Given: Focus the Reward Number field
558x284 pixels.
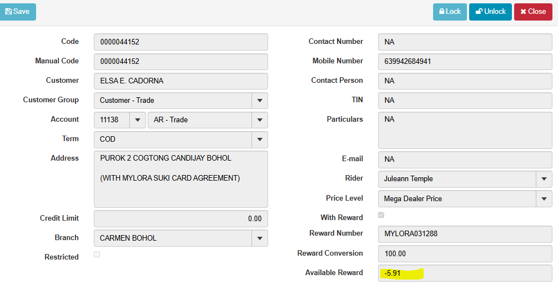Looking at the screenshot, I should coord(465,234).
